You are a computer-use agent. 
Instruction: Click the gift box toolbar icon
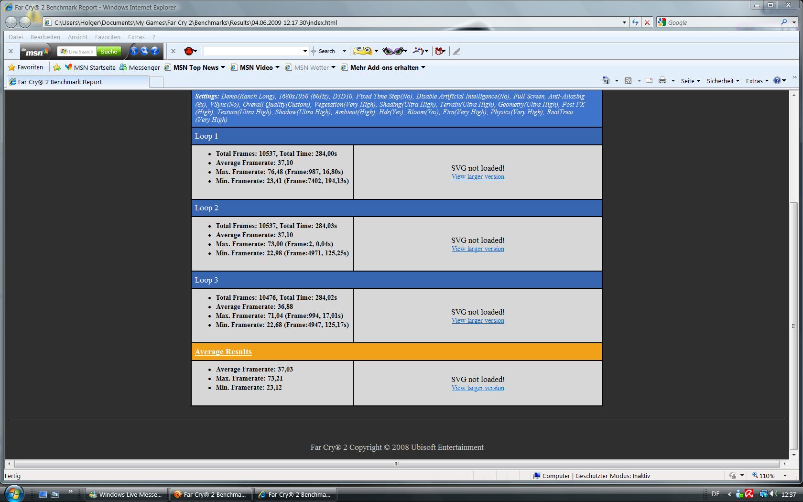(440, 51)
